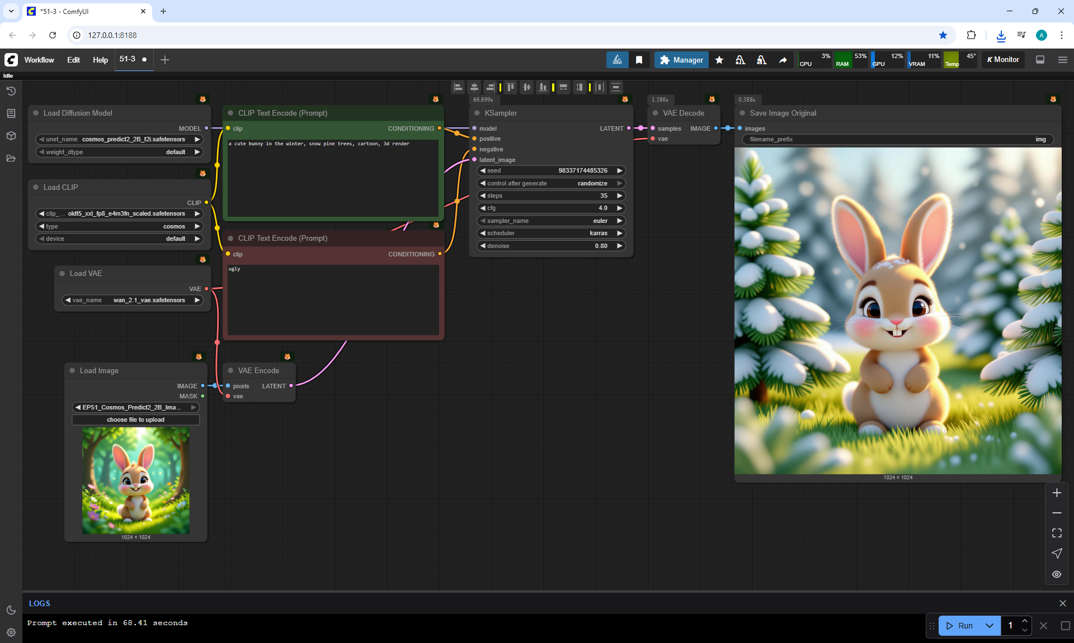Toggle the bottom panel icon
The image size is (1074, 643).
[x=1040, y=60]
